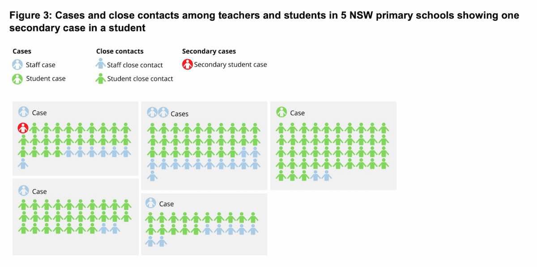Click the Student close contact legend label

140,79
